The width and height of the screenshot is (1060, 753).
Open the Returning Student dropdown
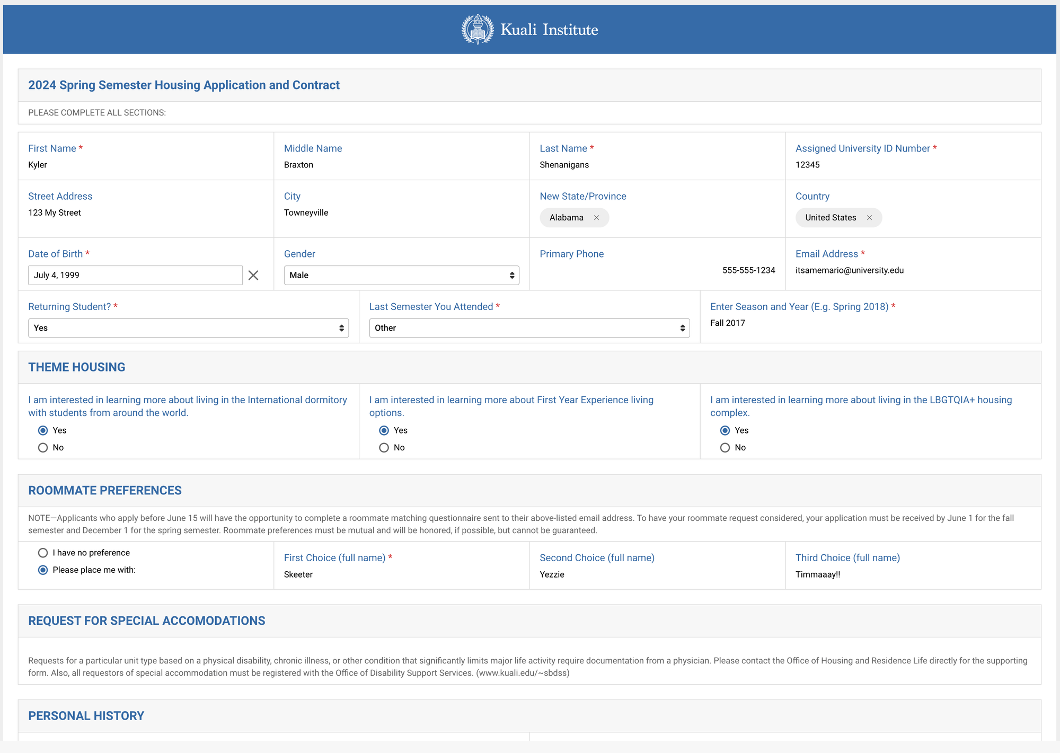tap(188, 327)
